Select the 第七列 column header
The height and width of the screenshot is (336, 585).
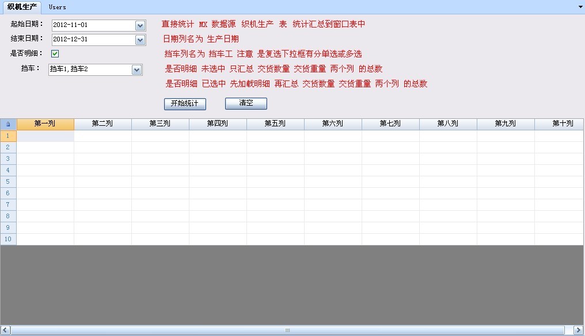coord(390,124)
